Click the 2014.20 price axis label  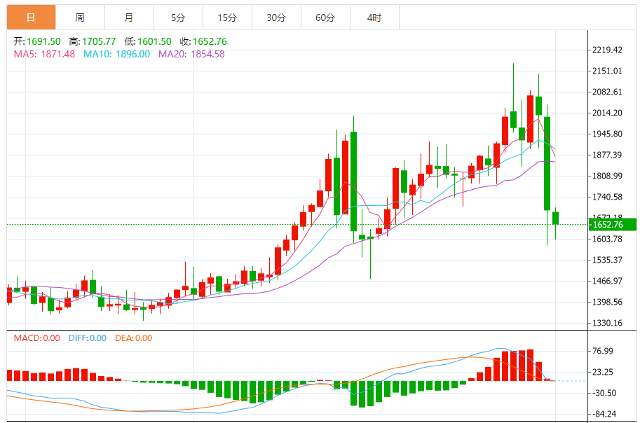607,113
